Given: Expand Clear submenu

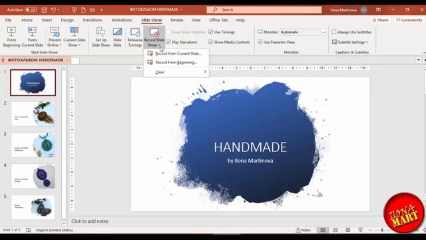Looking at the screenshot, I should coord(176,72).
